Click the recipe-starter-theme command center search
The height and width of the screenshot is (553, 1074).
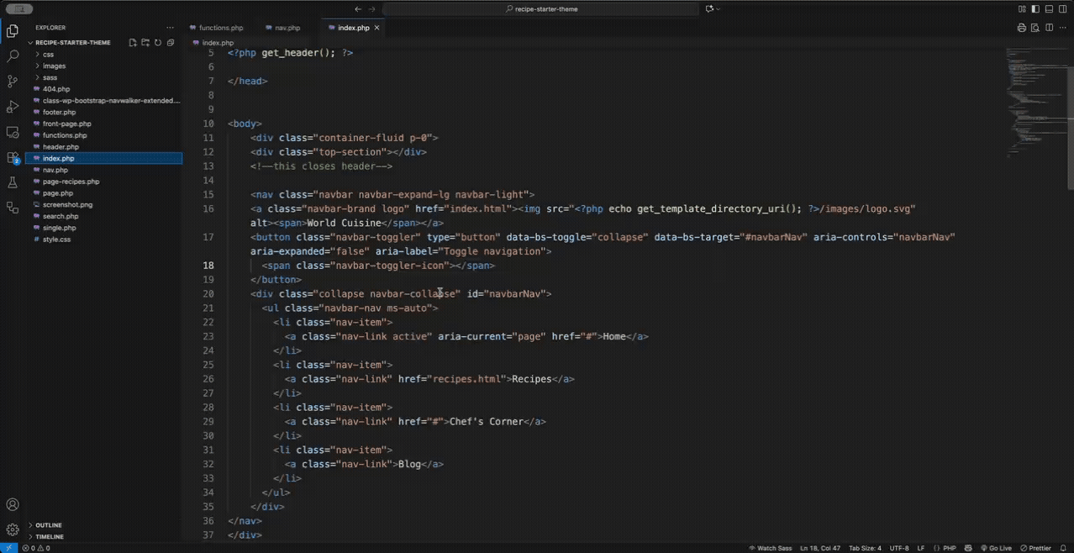pyautogui.click(x=540, y=9)
